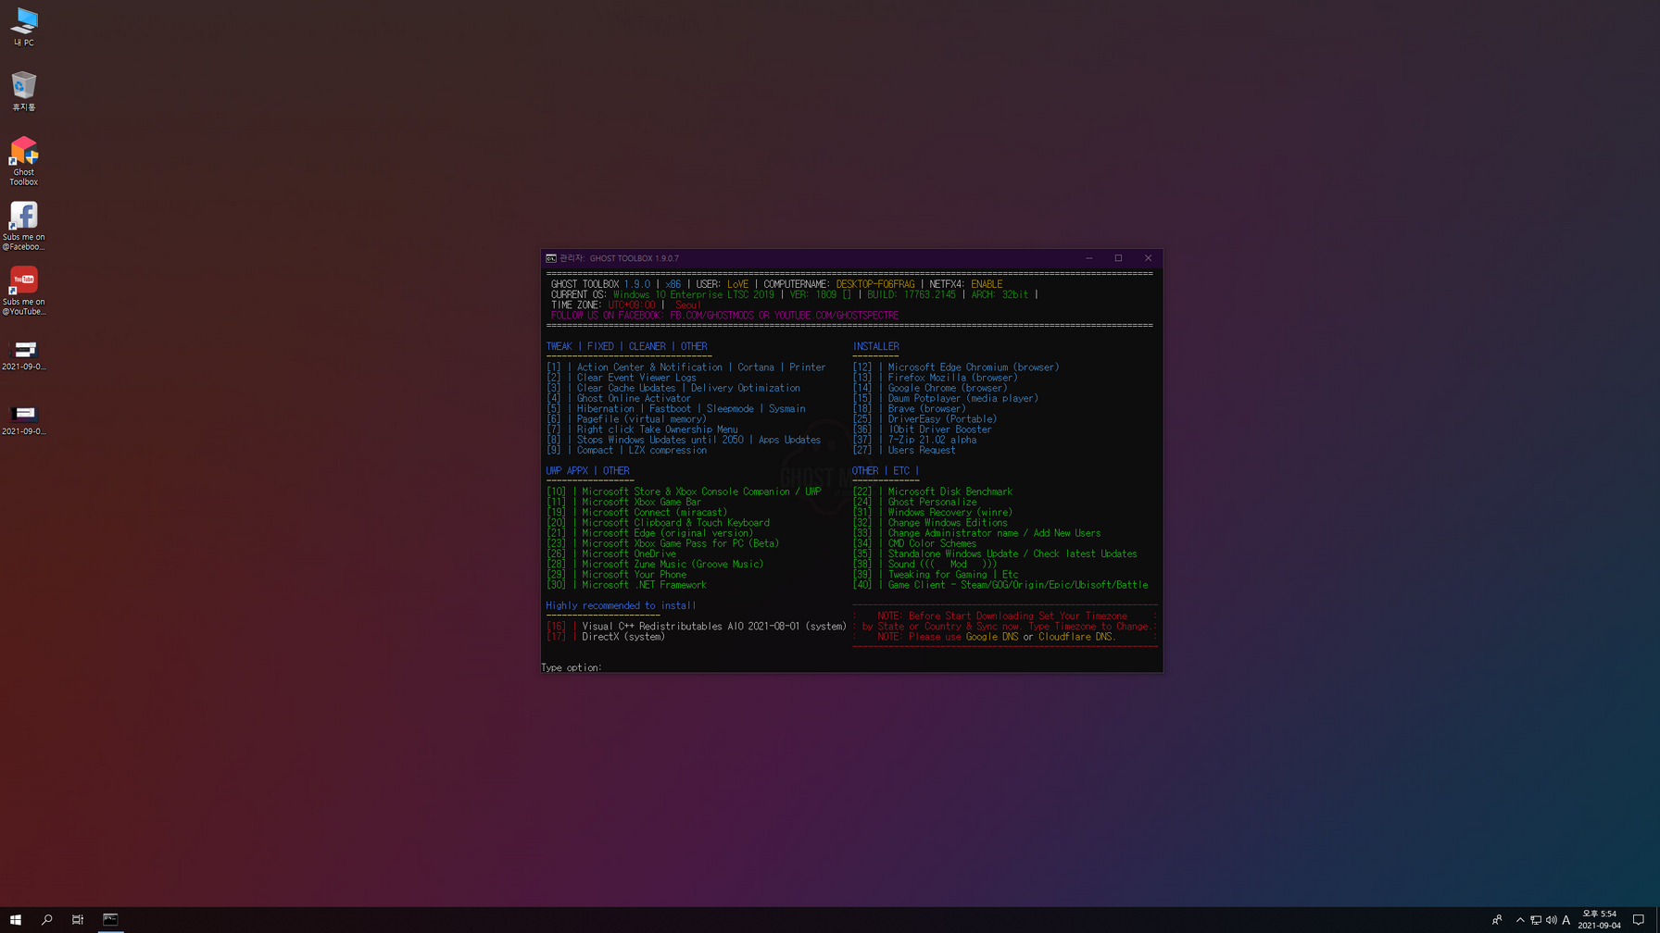Click 'Microsoft OneDrive' option text
Viewport: 1660px width, 933px height.
point(629,554)
